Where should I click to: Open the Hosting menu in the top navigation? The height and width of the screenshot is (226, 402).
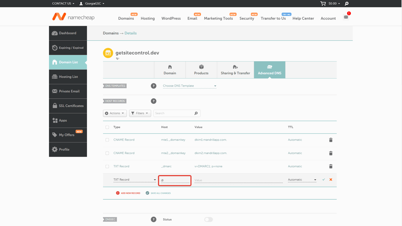coord(148,18)
